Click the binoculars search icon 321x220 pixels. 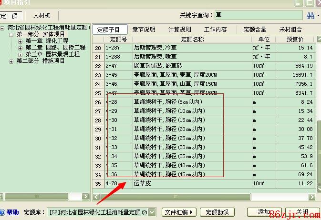(311, 16)
